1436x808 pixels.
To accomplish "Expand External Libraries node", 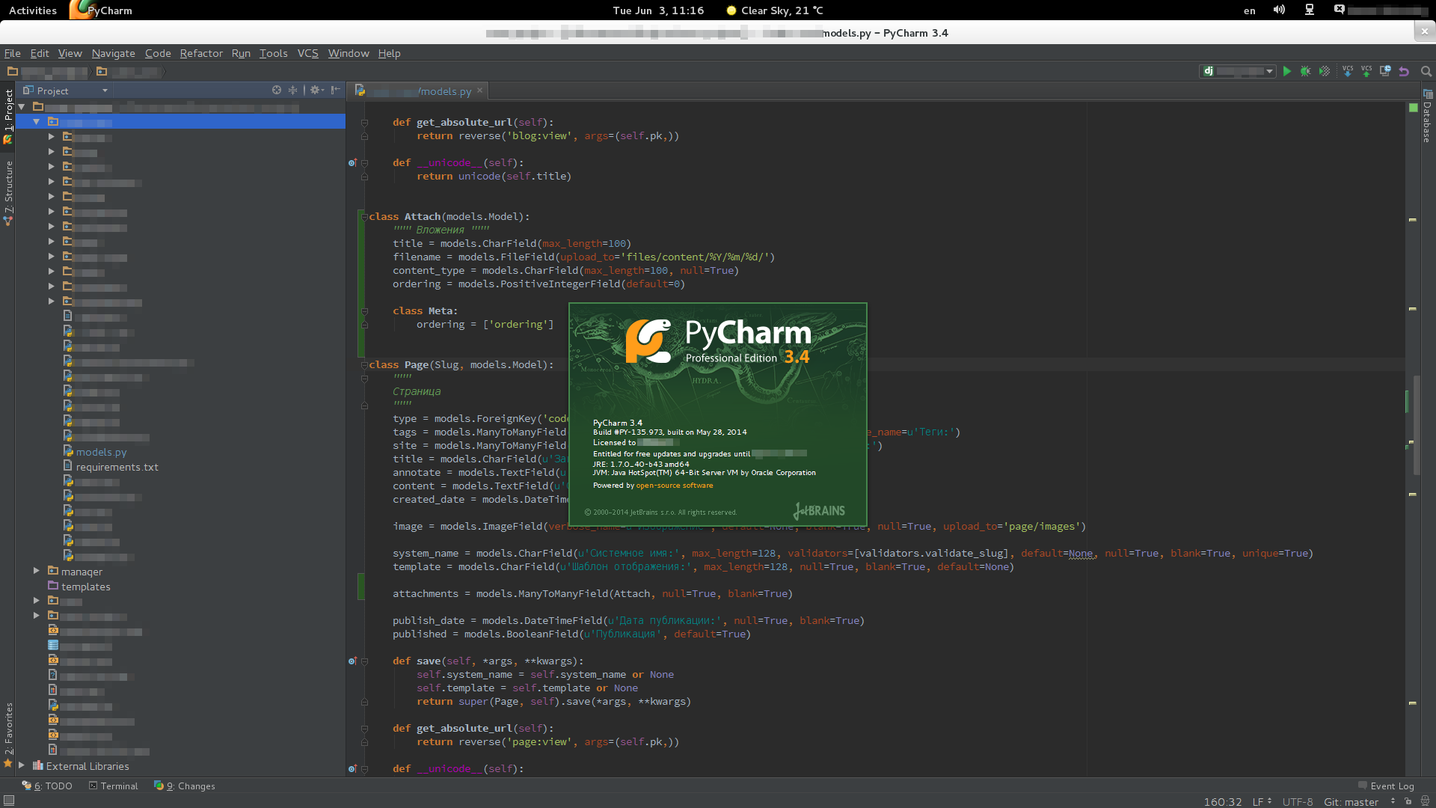I will (22, 765).
